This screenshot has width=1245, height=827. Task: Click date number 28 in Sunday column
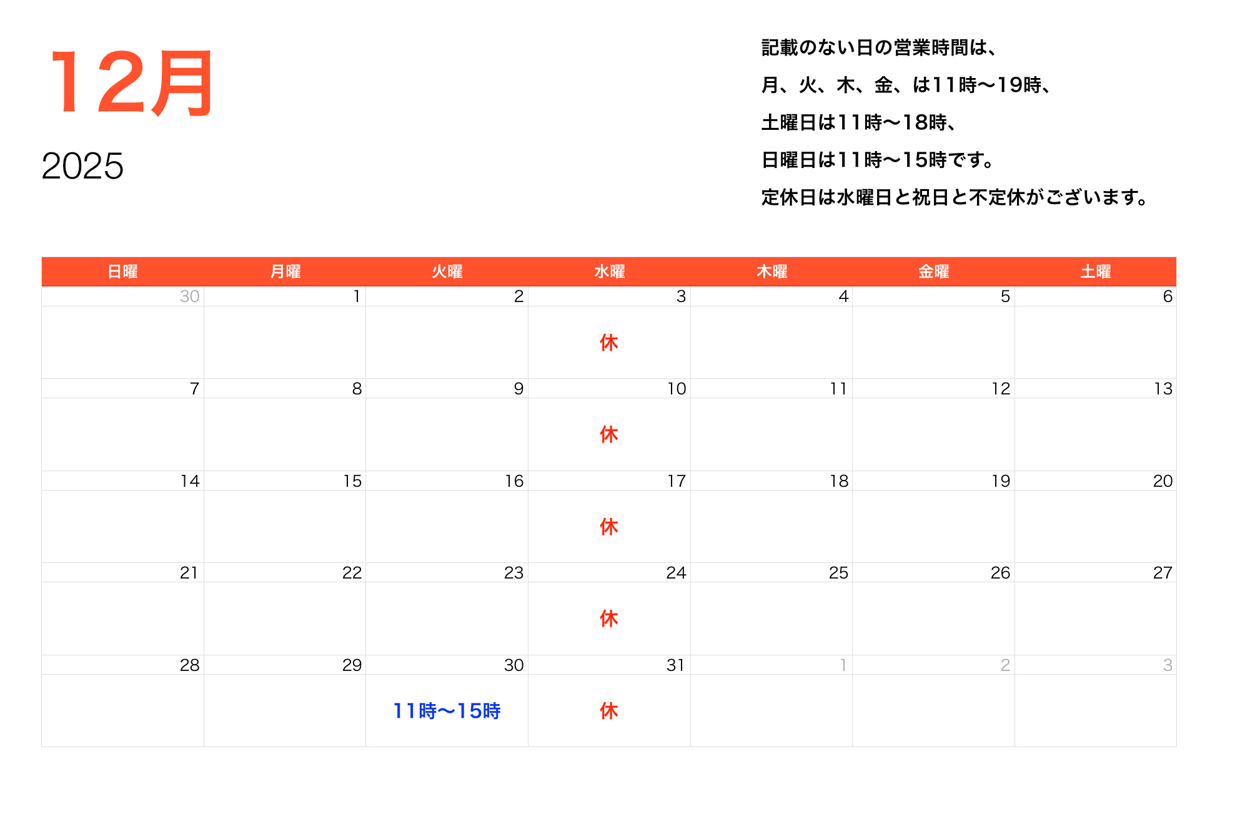pos(189,665)
